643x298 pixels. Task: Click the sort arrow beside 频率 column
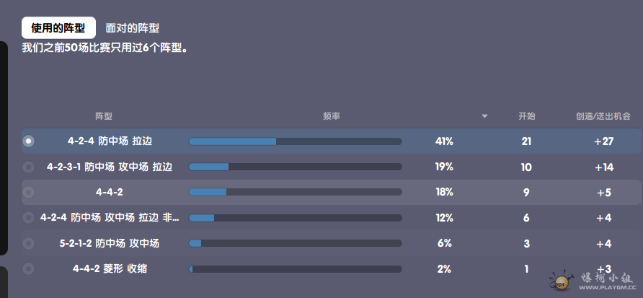pos(485,116)
